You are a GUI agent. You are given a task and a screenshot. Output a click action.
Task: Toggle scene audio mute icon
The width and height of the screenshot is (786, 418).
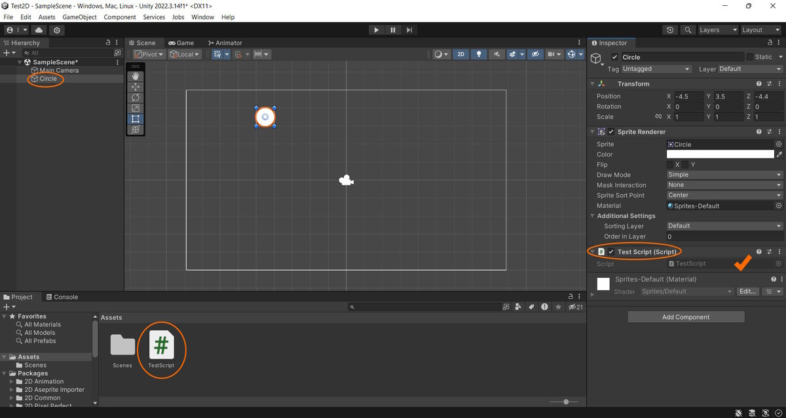tap(497, 54)
